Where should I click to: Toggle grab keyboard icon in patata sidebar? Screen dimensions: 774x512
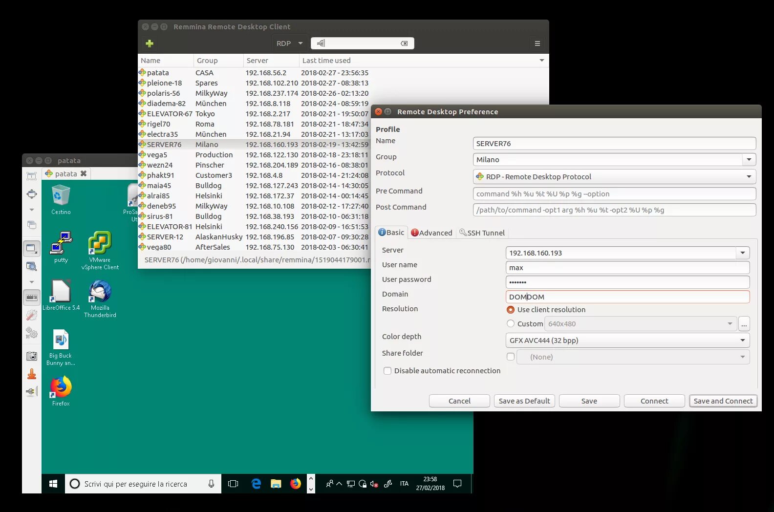pos(32,297)
